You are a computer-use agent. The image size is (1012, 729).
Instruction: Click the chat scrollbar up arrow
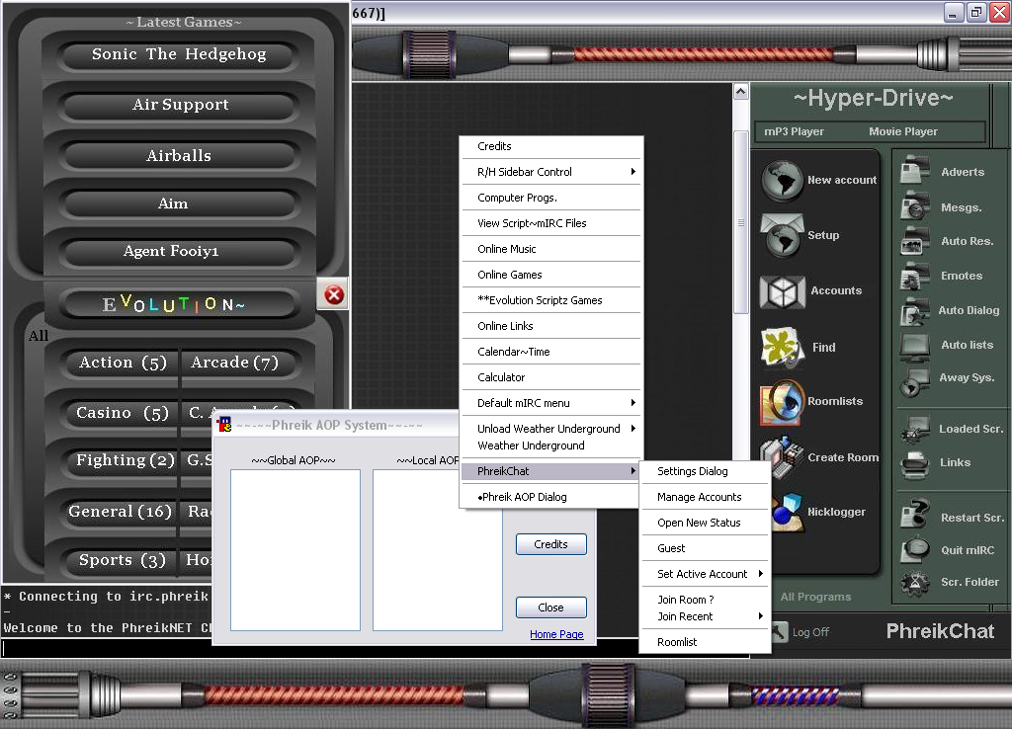[741, 92]
